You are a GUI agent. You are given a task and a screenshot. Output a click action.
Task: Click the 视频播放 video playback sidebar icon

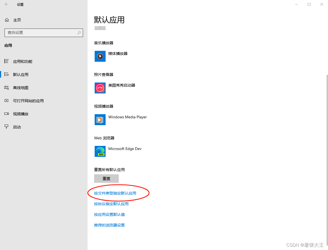pos(6,114)
